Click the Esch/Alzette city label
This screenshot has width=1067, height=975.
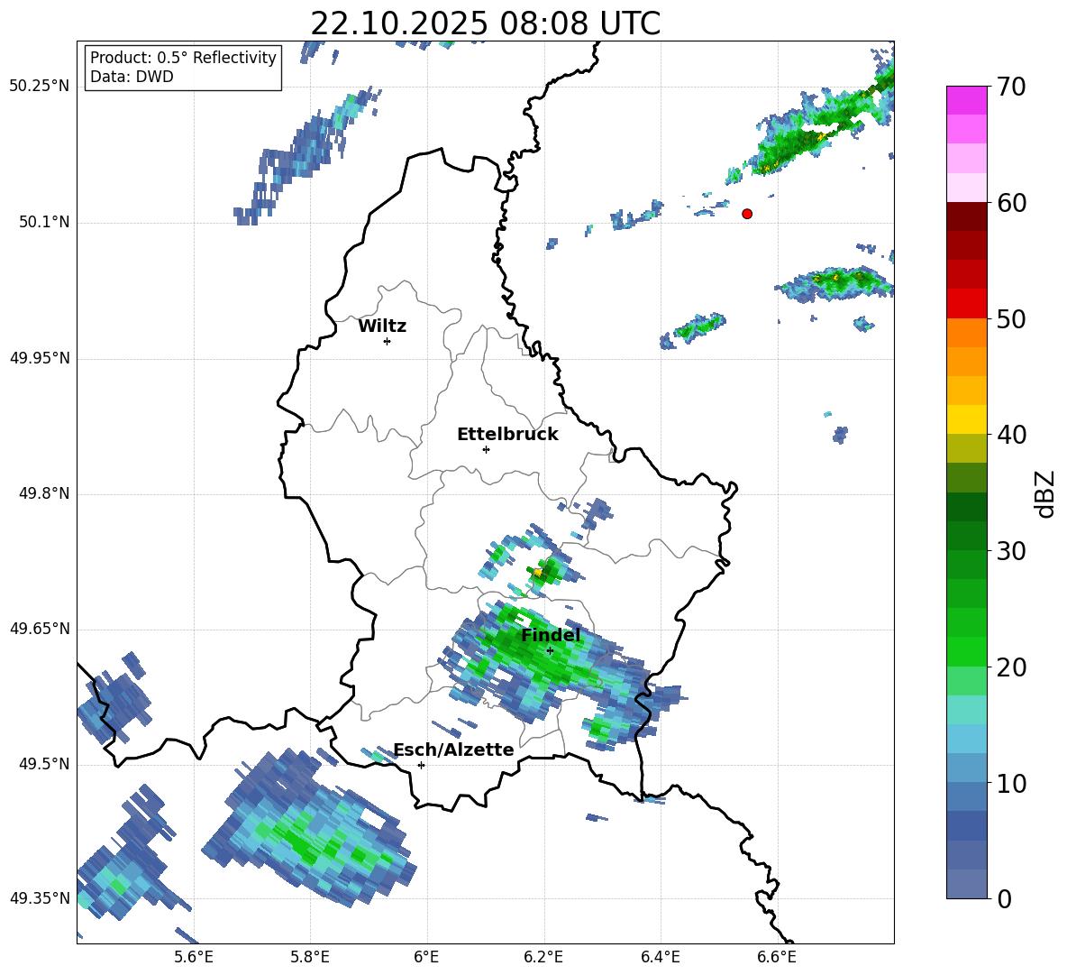[x=454, y=750]
